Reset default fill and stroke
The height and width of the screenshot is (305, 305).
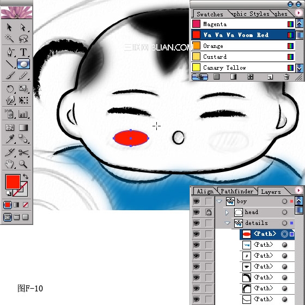(8, 193)
